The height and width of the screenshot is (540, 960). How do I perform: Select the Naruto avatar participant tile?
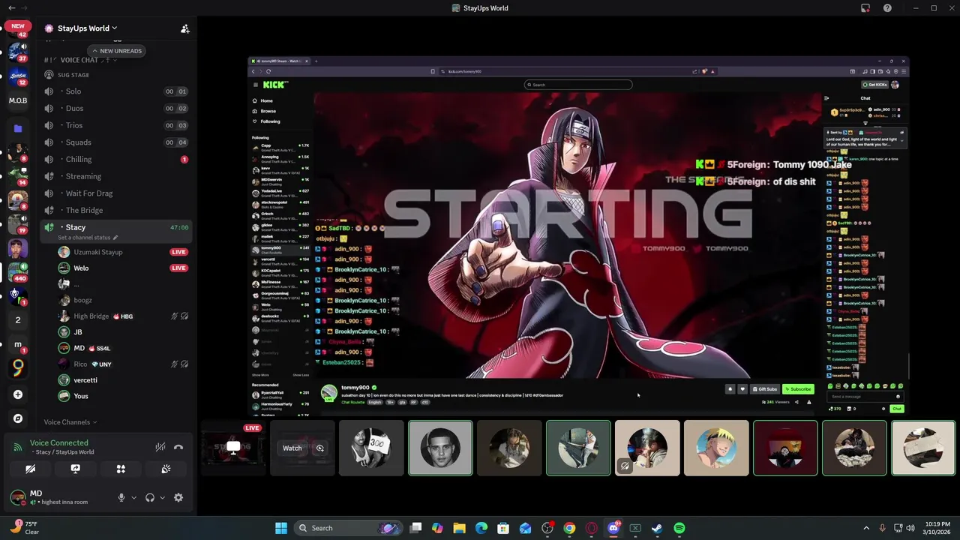pos(716,448)
